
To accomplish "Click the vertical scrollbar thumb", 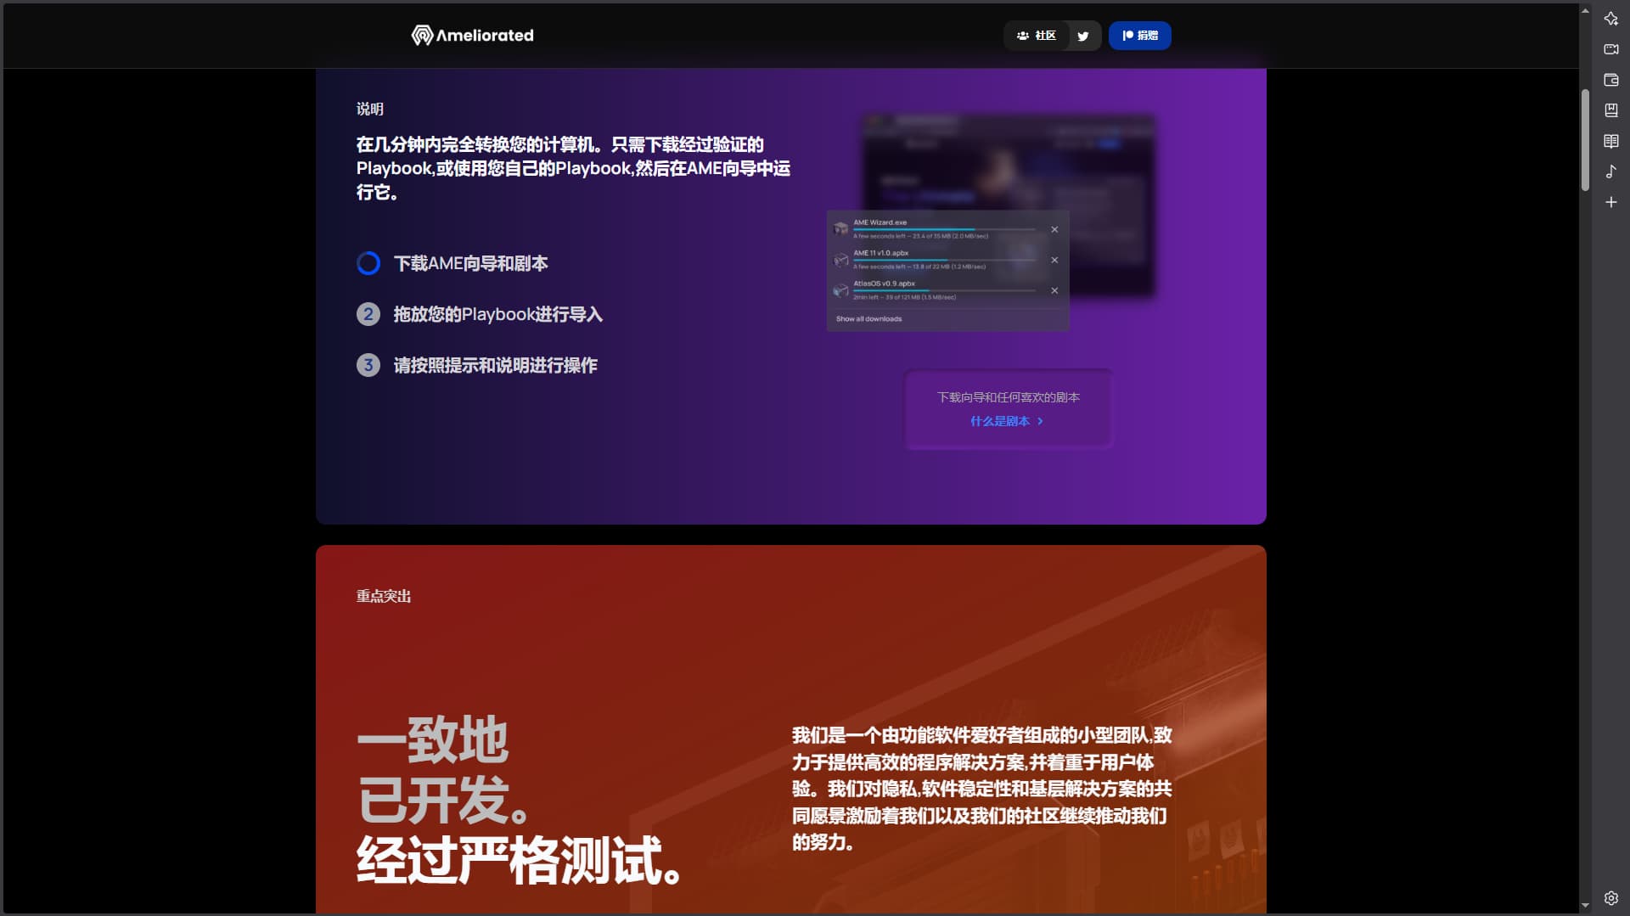I will click(1585, 140).
